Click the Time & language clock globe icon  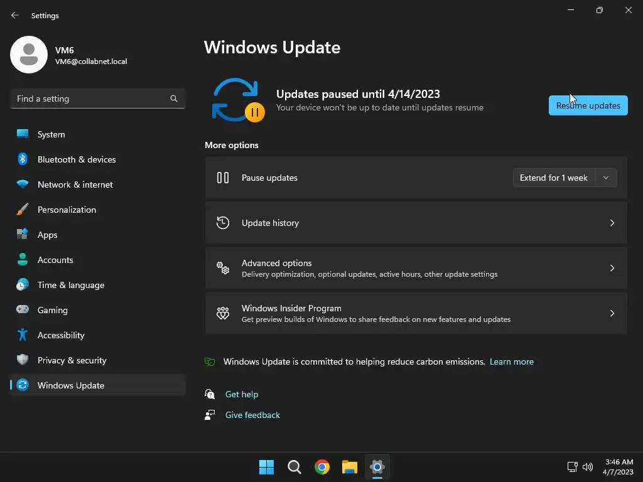pos(23,284)
